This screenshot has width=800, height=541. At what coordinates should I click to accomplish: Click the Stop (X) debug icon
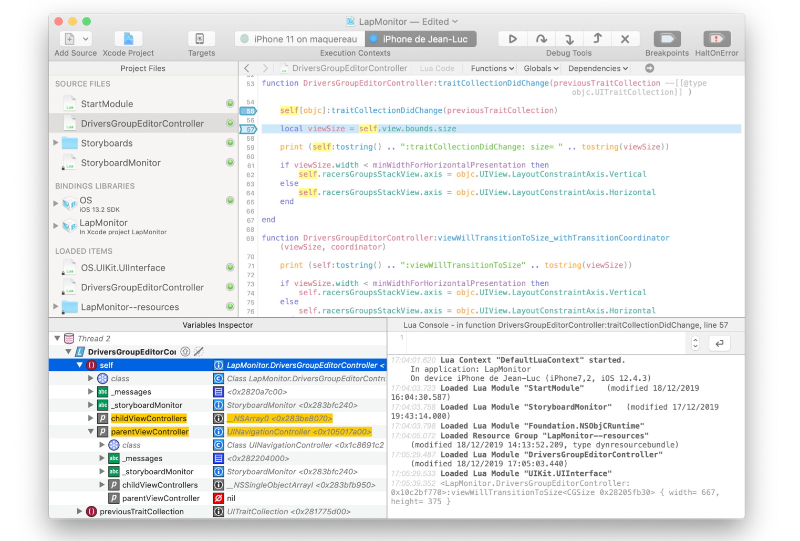pyautogui.click(x=625, y=39)
